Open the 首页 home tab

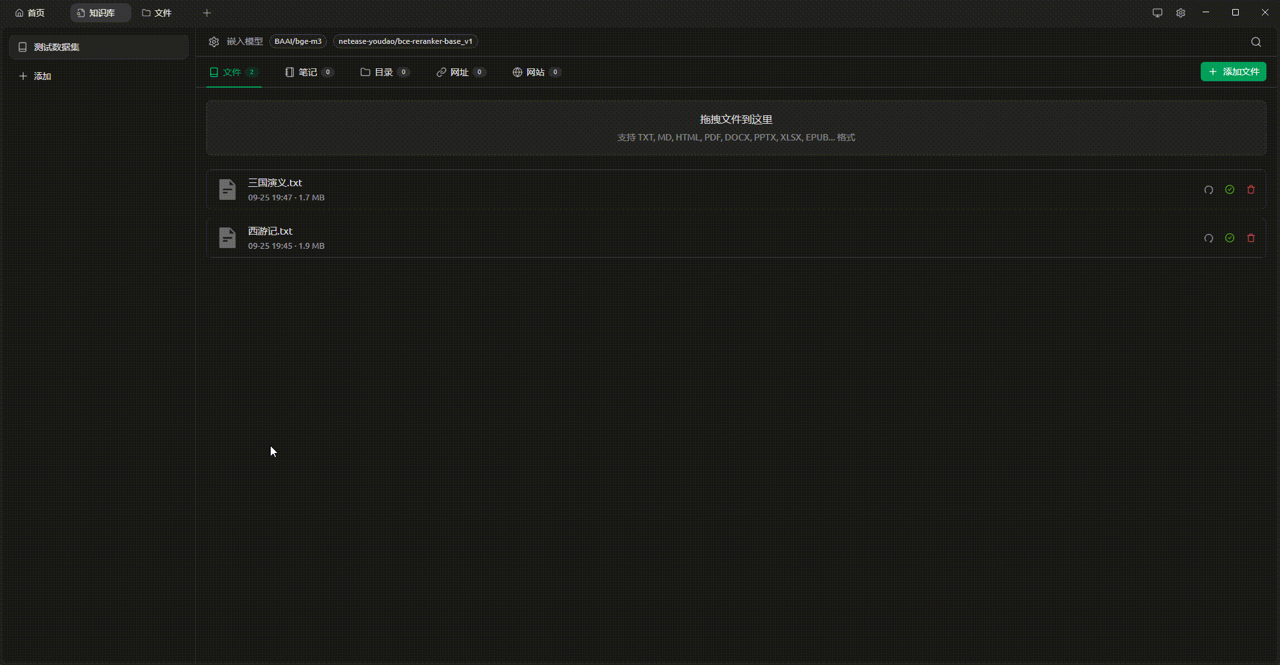(30, 13)
